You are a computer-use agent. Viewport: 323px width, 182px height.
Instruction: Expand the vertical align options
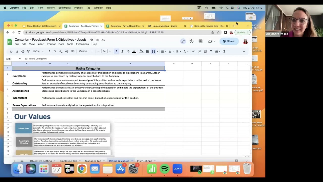[x=171, y=51]
